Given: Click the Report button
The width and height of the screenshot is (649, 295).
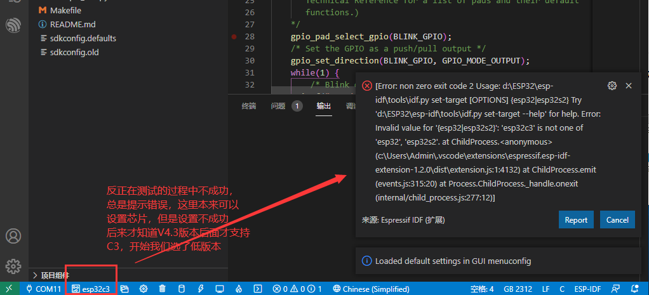Looking at the screenshot, I should [576, 220].
